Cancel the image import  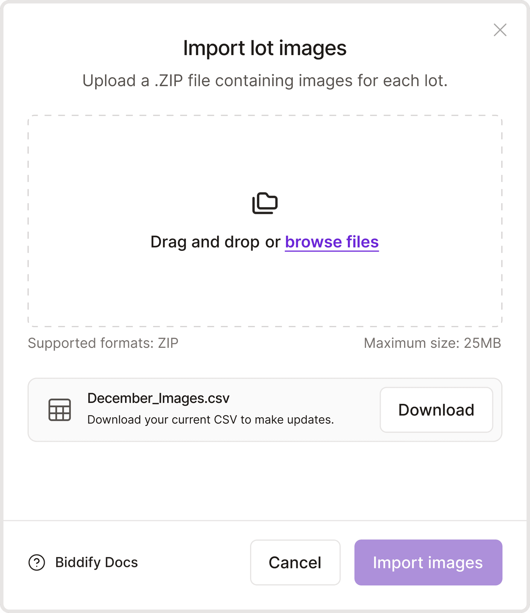(295, 562)
